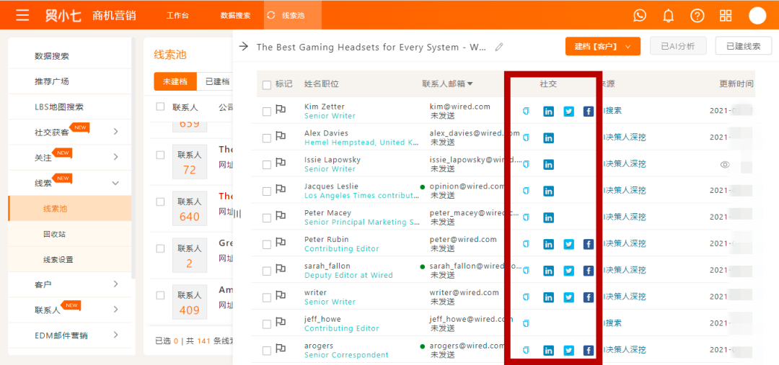Click the 已AI分析 button
Viewport: 779px width, 365px height.
(677, 46)
